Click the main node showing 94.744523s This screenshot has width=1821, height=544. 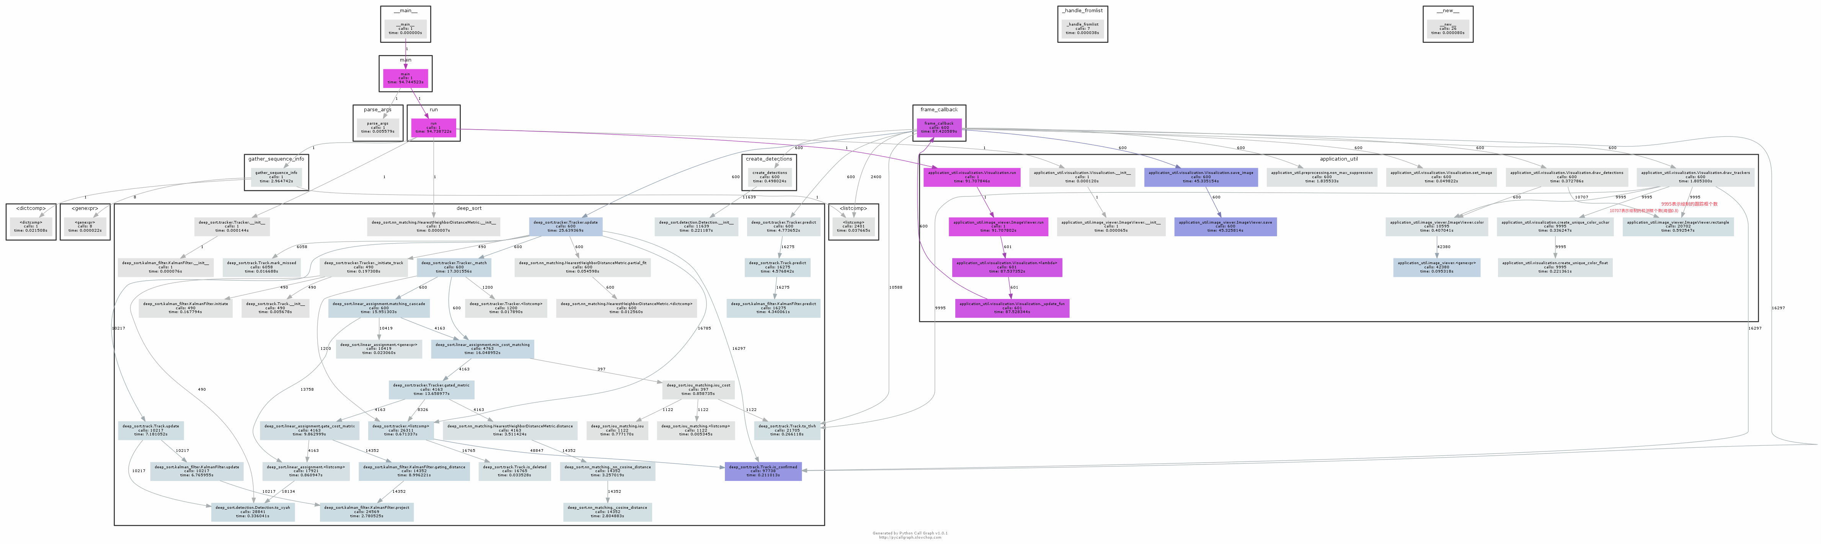(x=405, y=78)
